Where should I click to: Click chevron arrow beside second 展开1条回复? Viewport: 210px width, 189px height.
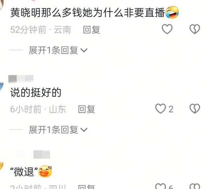(84, 130)
